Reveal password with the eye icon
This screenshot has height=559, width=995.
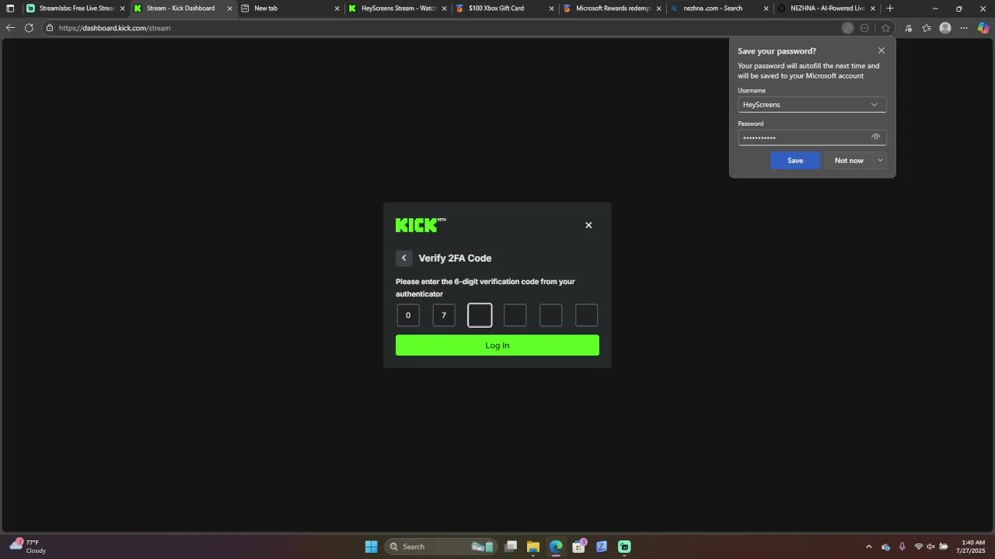pos(875,137)
